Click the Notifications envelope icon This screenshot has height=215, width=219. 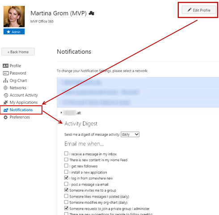(6, 110)
